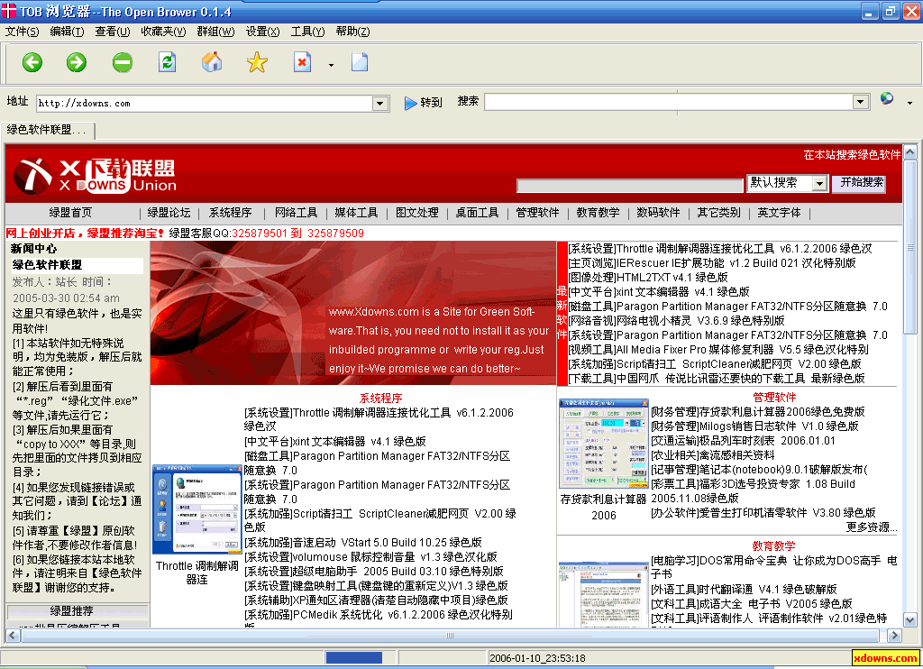Viewport: 923px width, 669px height.
Task: Expand the search box dropdown
Action: click(x=861, y=102)
